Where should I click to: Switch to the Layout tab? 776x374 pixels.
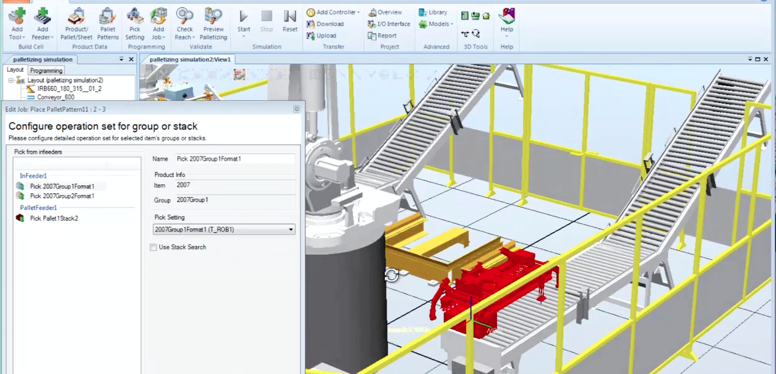(15, 70)
